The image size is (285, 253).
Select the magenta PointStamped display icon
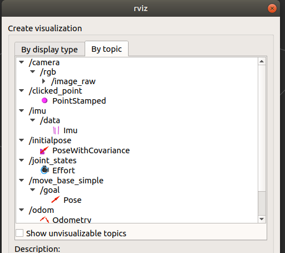pos(45,101)
